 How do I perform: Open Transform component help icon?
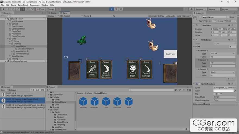pos(229,25)
